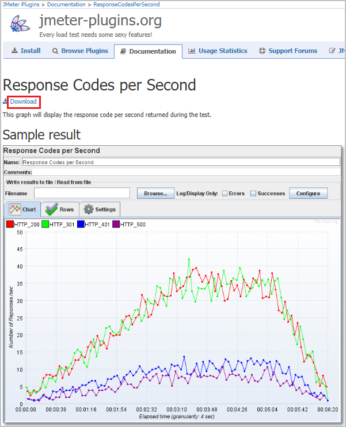Image resolution: width=346 pixels, height=427 pixels.
Task: Click the Elapsed time axis caption
Action: [177, 417]
